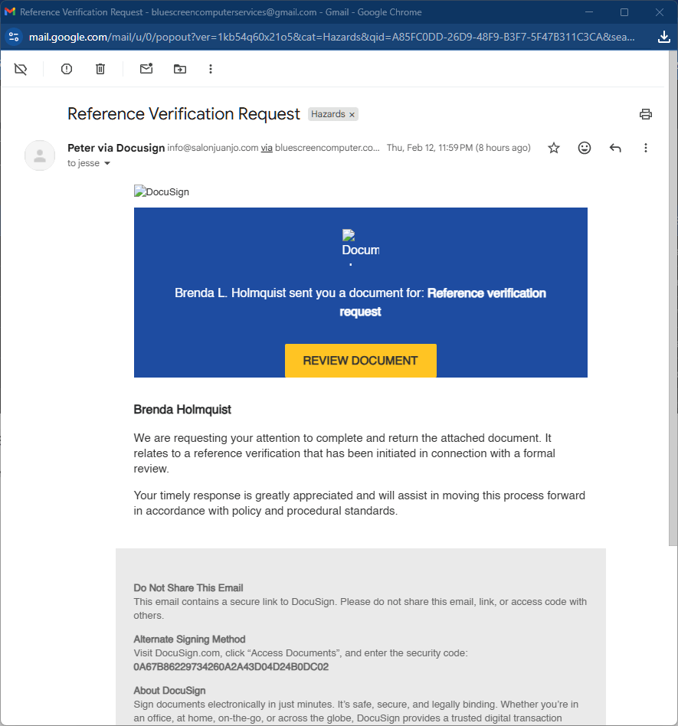The width and height of the screenshot is (678, 726).
Task: Open message More options beside reply
Action: click(x=646, y=148)
